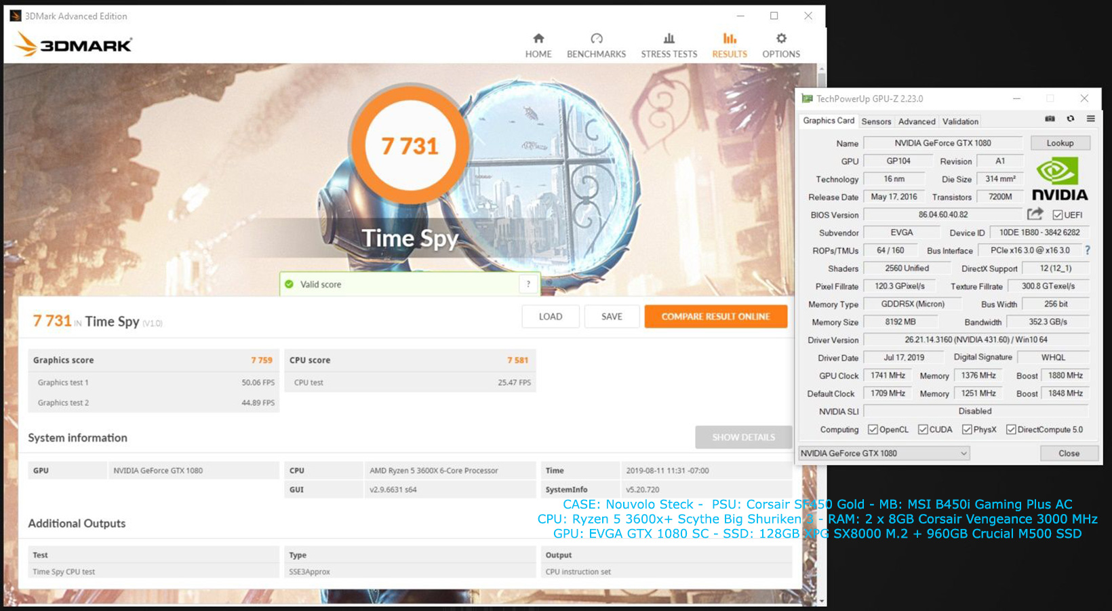Viewport: 1112px width, 611px height.
Task: Compare result online
Action: pos(715,317)
